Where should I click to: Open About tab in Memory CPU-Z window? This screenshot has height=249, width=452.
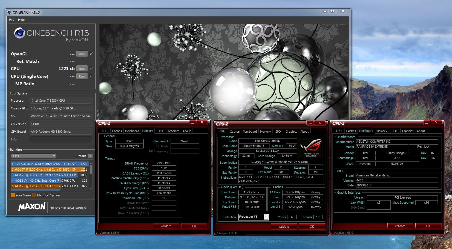187,131
